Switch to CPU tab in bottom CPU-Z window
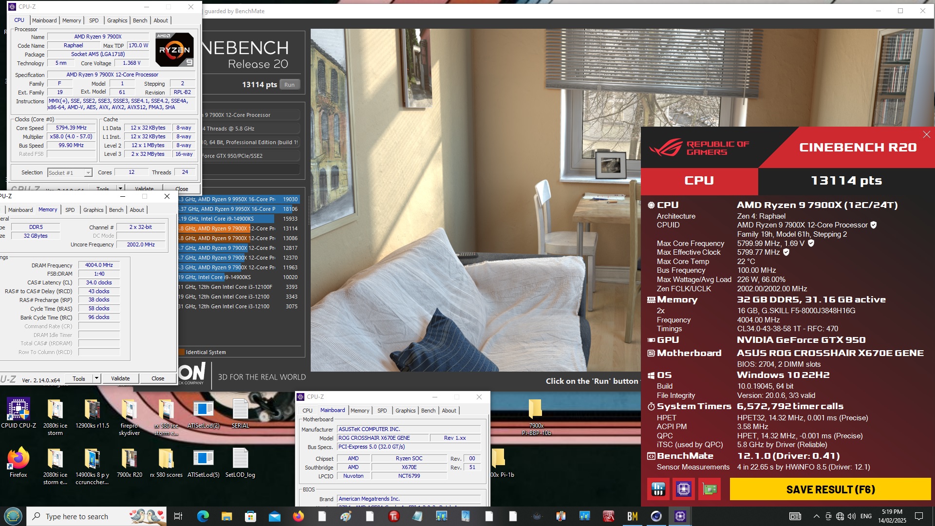The image size is (935, 526). (308, 411)
